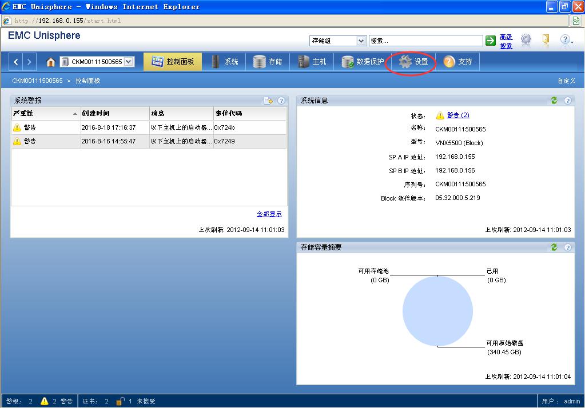585x408 pixels.
Task: Click the status bar yellow warning icon
Action: [45, 401]
